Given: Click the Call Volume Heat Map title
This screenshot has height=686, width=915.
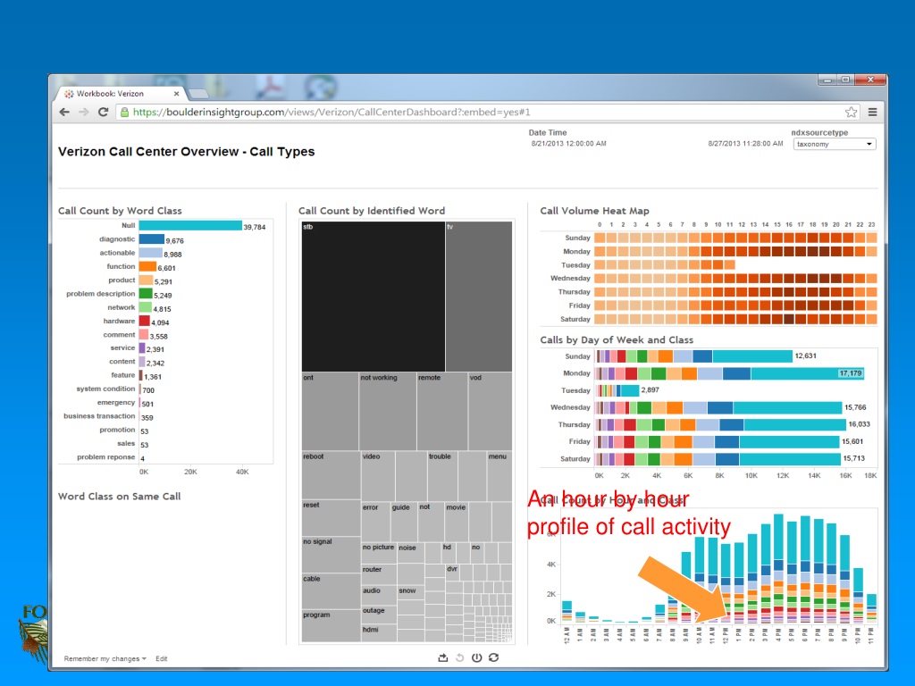Looking at the screenshot, I should (x=594, y=211).
